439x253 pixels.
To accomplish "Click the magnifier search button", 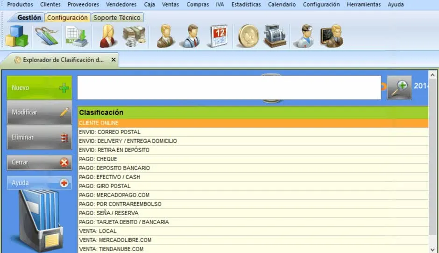I will 399,88.
